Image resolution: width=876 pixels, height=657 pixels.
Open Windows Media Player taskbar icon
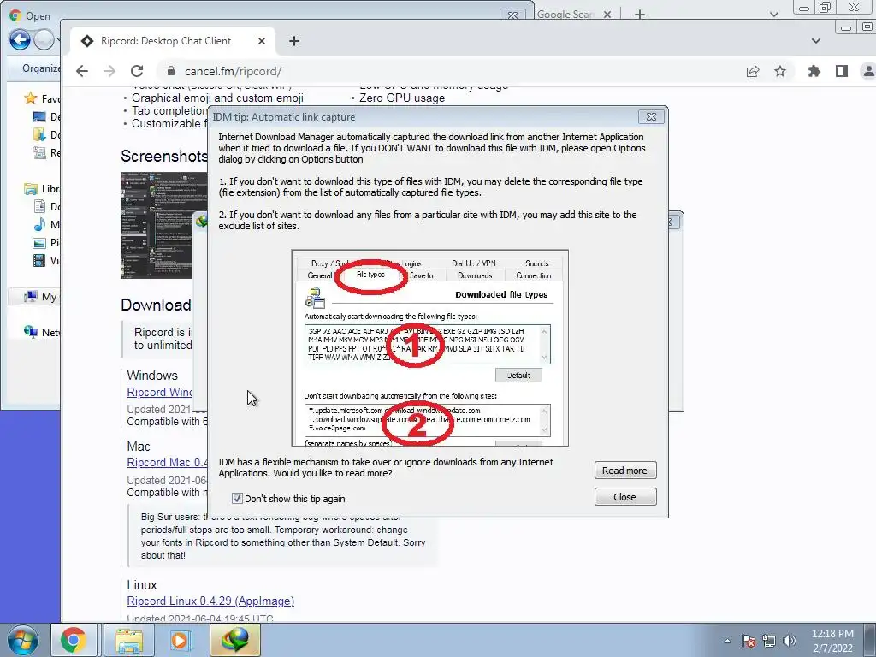click(181, 640)
